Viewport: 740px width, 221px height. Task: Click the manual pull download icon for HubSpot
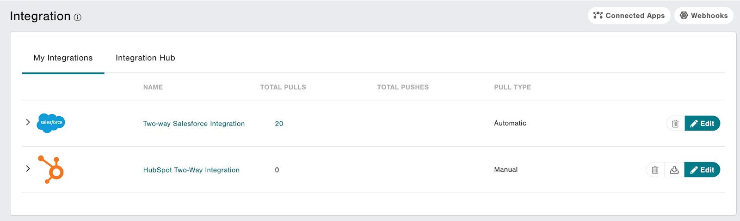click(x=674, y=170)
